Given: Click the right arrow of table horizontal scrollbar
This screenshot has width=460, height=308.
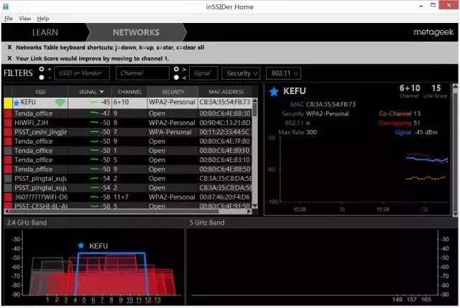Looking at the screenshot, I should (249, 211).
